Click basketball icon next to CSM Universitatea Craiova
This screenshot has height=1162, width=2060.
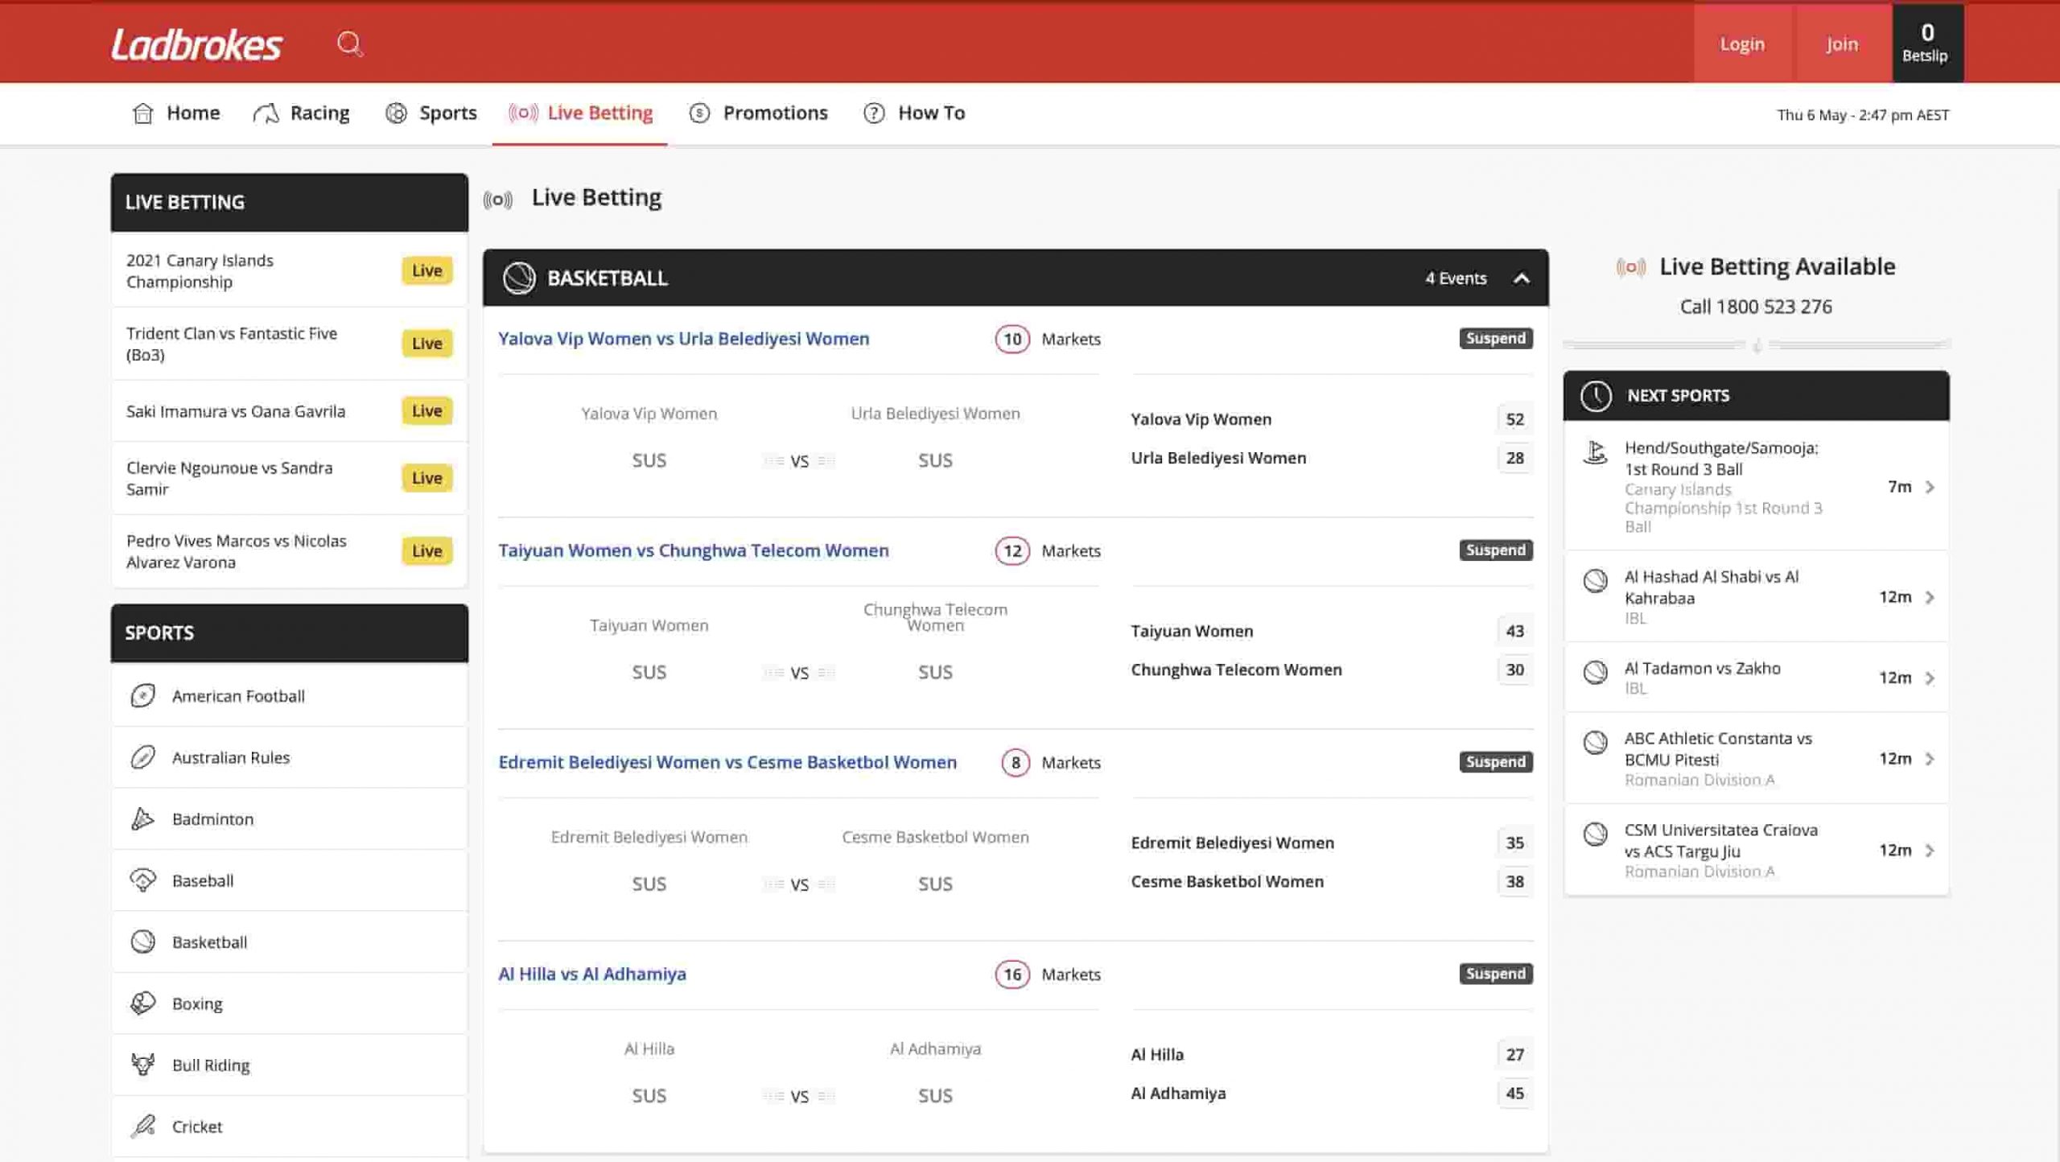[x=1595, y=834]
